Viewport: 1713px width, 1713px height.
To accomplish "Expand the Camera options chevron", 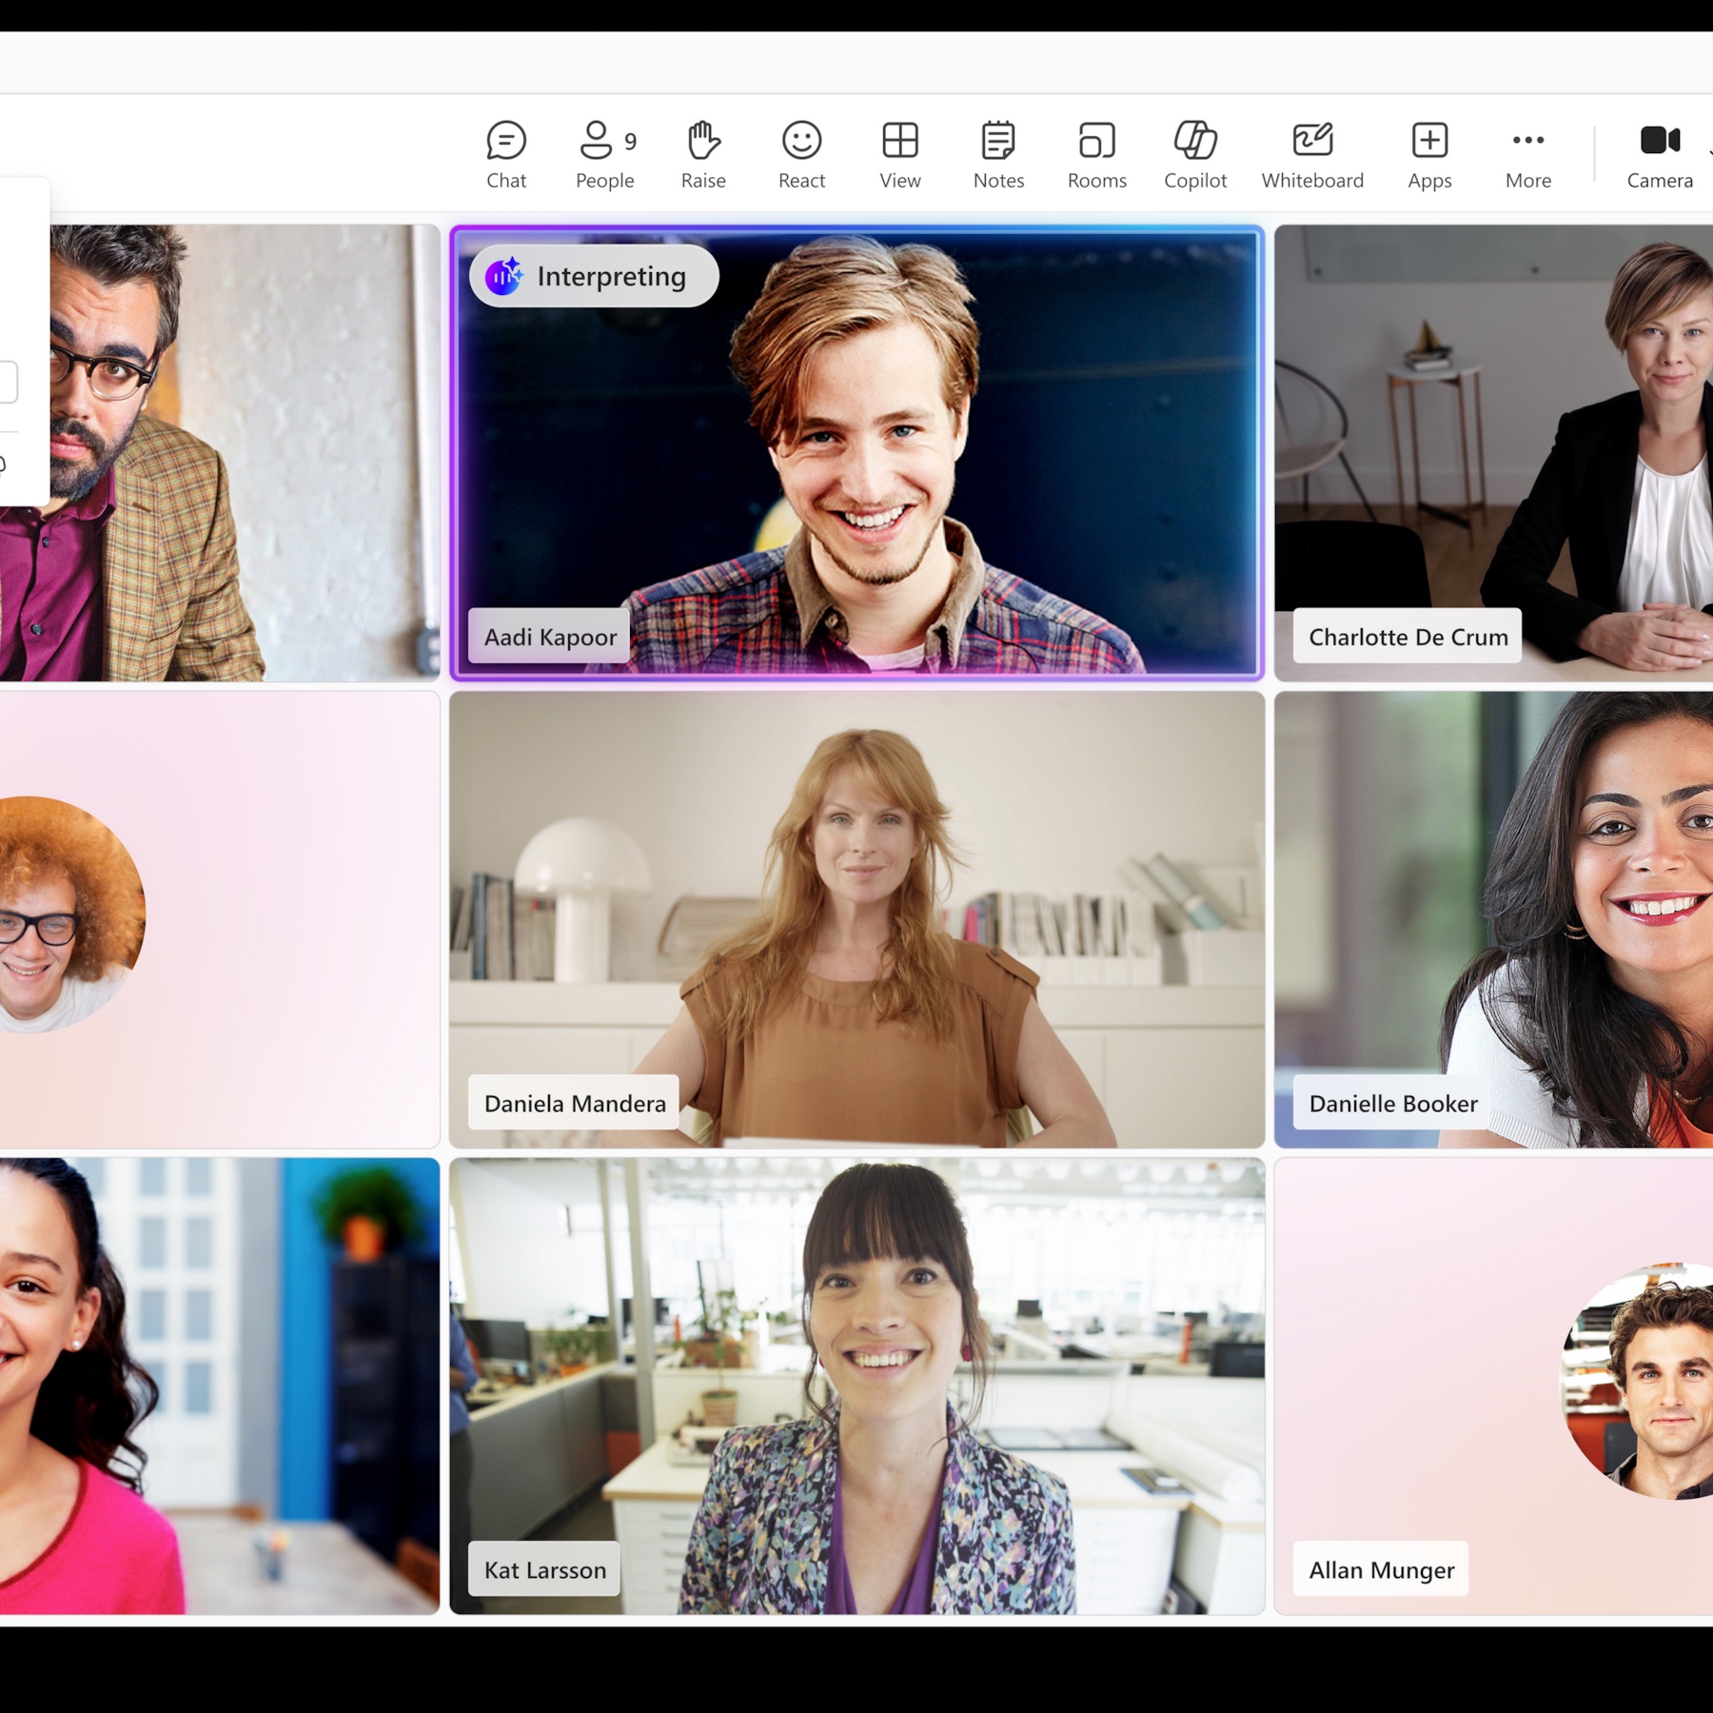I will click(x=1709, y=152).
